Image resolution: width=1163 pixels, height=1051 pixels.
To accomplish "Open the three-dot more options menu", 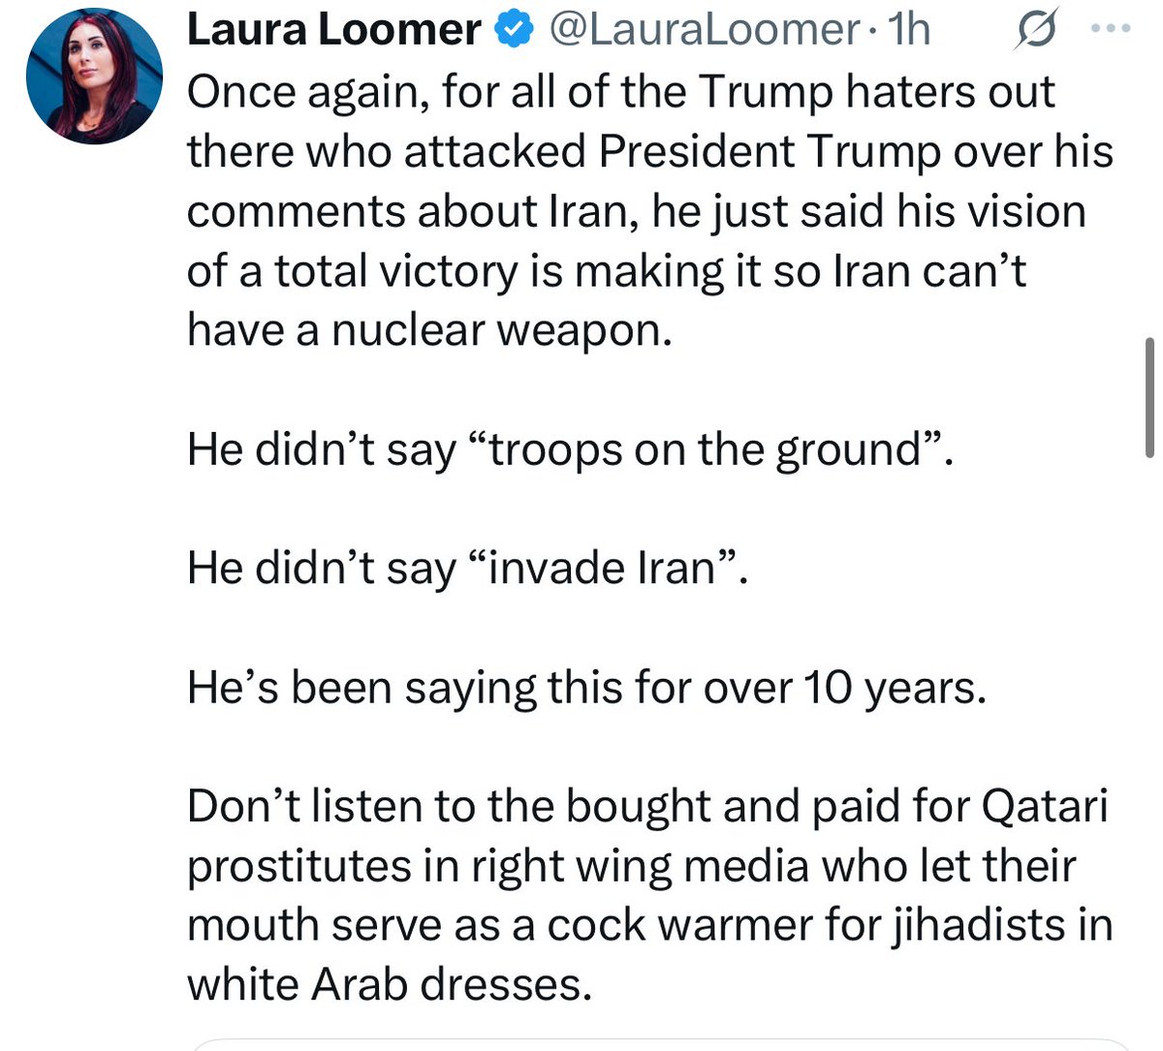I will tap(1111, 29).
